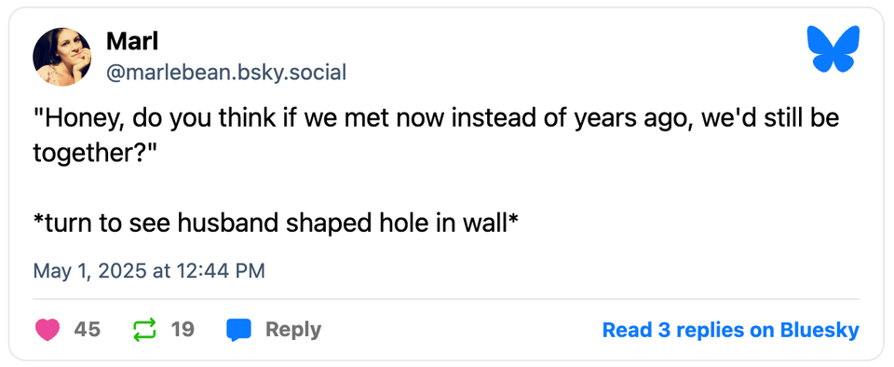
Task: Select the Reply text label
Action: coord(293,330)
